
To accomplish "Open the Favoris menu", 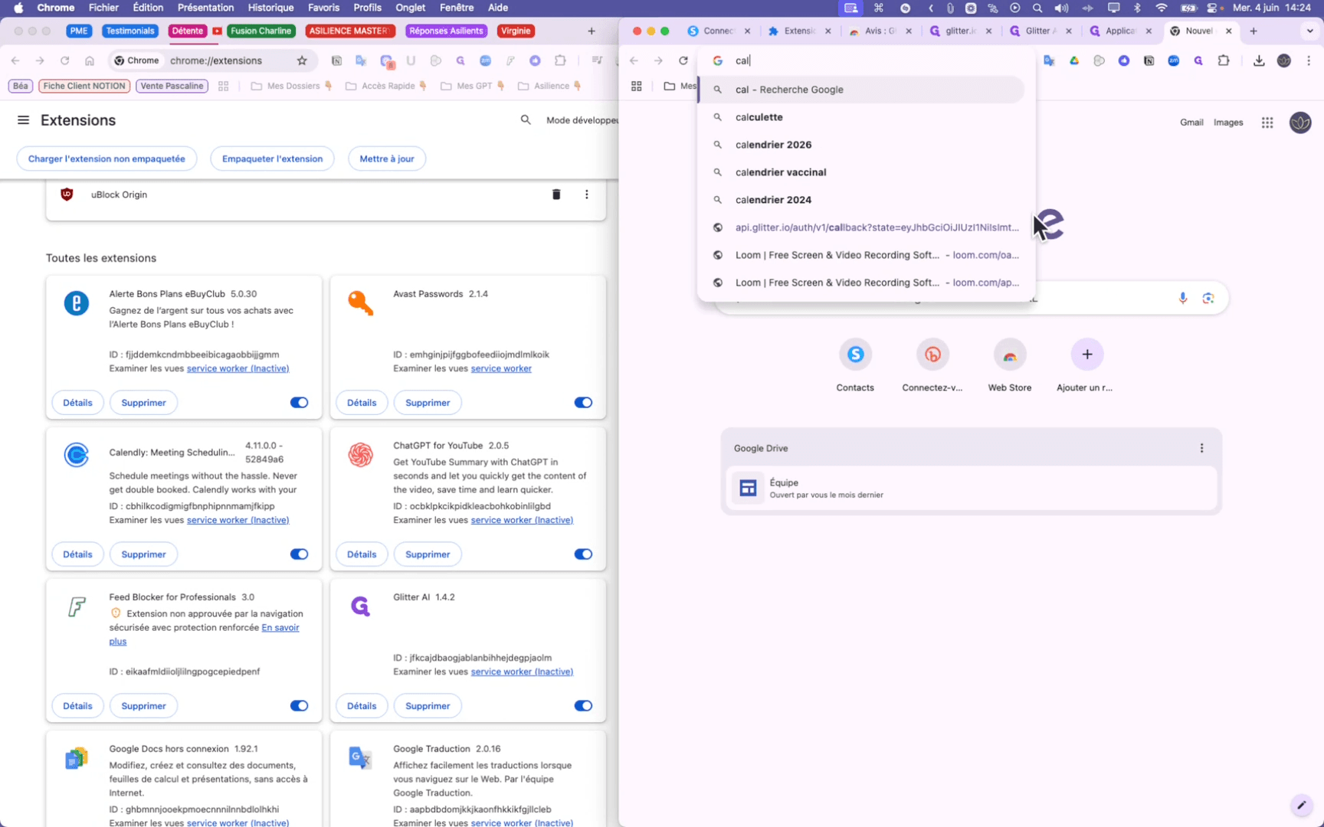I will point(323,8).
